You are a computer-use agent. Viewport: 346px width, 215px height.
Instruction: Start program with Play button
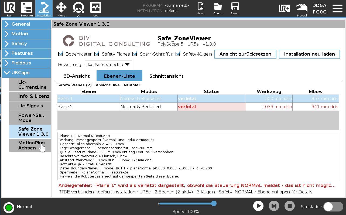[x=258, y=206]
